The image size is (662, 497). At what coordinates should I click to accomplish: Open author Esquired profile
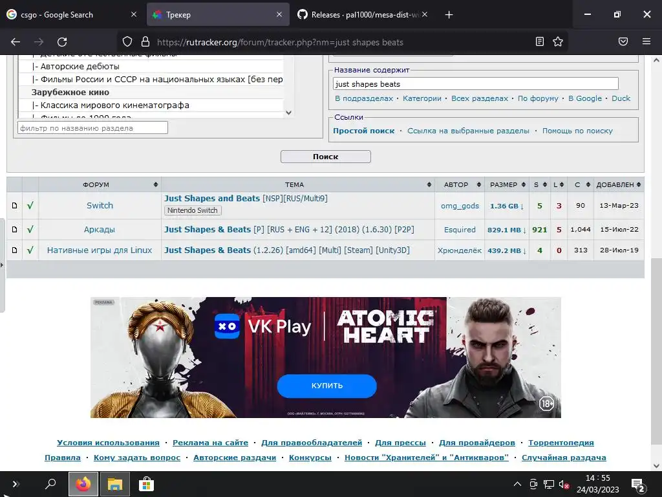click(x=460, y=230)
